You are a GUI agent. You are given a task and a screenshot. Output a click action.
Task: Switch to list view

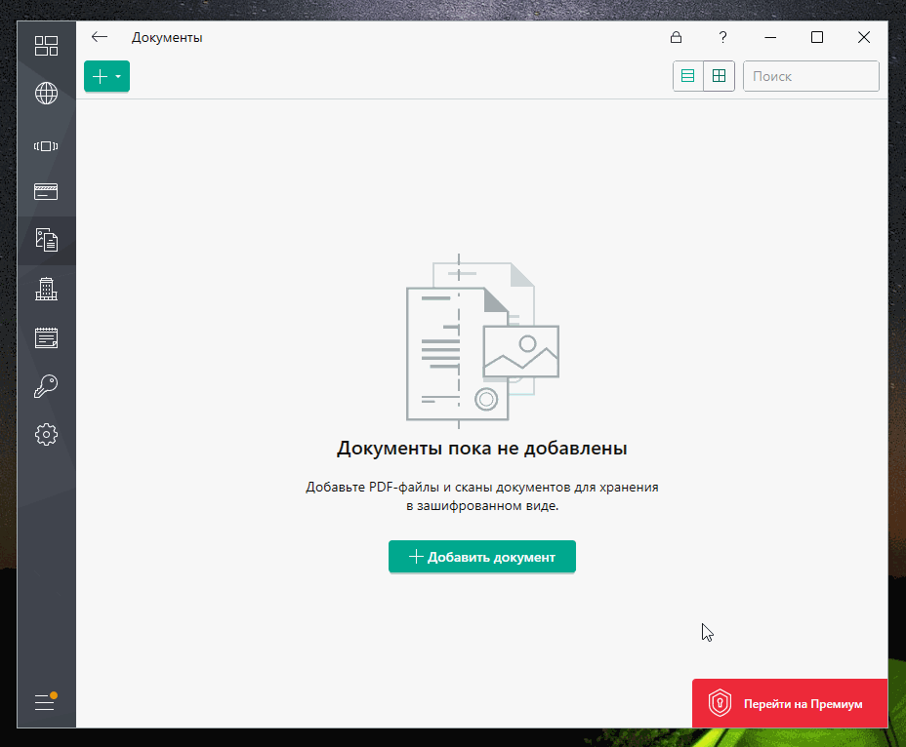[x=688, y=76]
